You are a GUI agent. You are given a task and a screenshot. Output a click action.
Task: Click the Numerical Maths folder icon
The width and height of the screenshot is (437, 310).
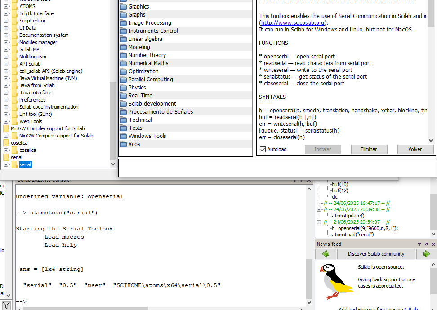[x=123, y=63]
